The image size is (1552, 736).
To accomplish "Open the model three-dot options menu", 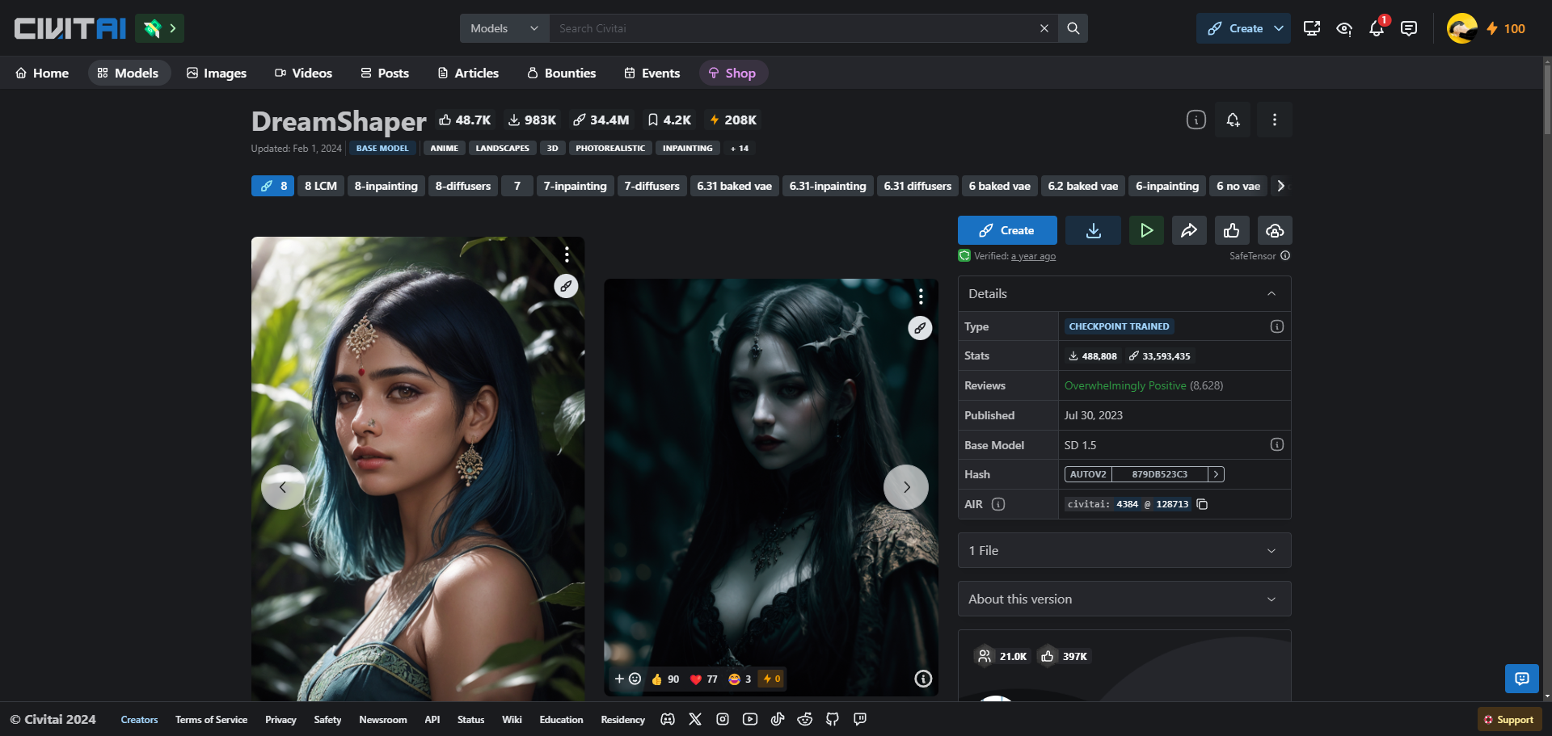I will coord(1274,120).
